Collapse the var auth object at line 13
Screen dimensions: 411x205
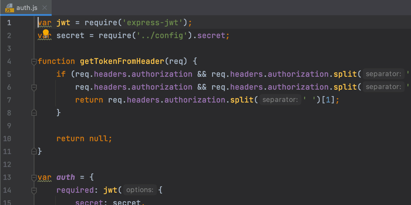[x=34, y=177]
